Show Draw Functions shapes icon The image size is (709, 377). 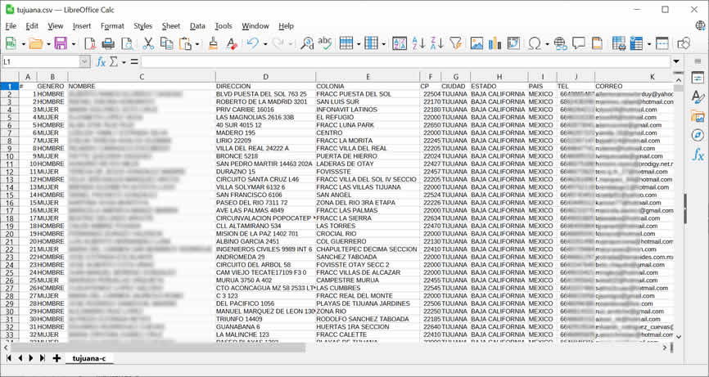click(x=684, y=43)
